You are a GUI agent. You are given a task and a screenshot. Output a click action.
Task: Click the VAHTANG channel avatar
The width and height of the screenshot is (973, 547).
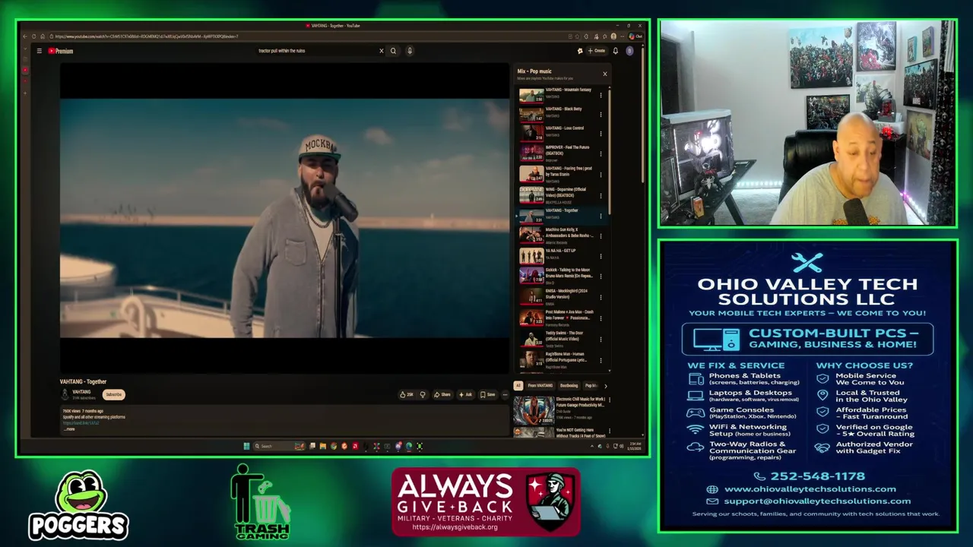pos(65,394)
